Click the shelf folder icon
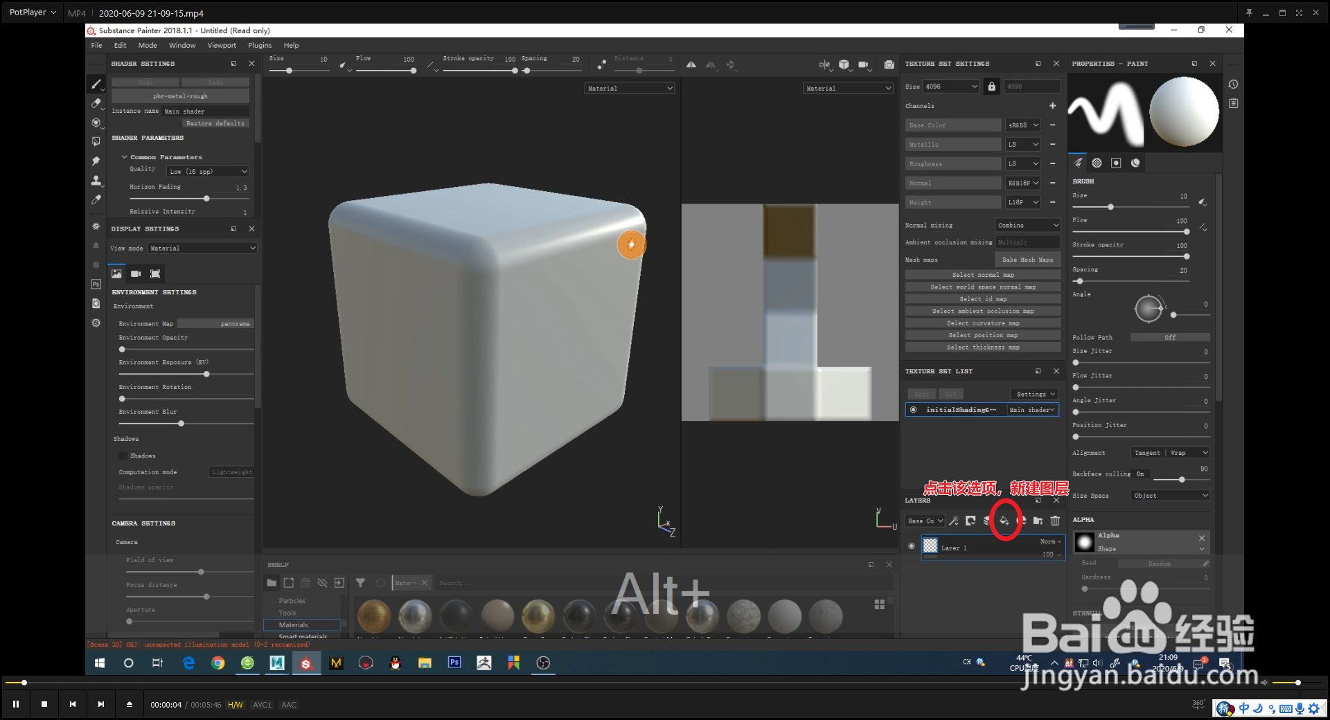The height and width of the screenshot is (720, 1330). [x=272, y=583]
